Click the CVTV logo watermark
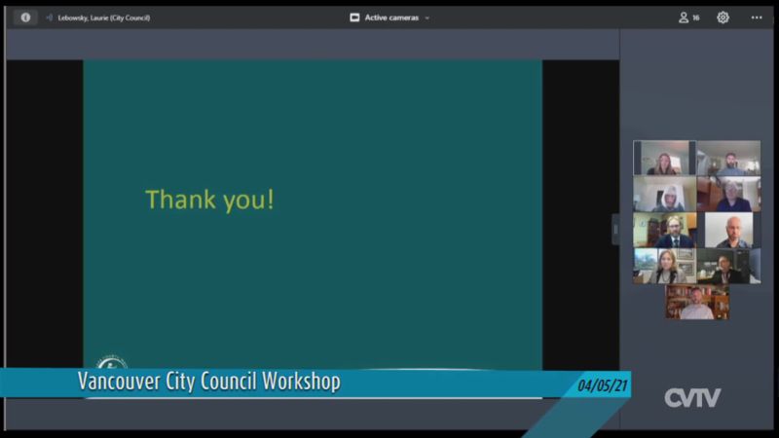Screen dimensions: 779x438 pos(692,397)
